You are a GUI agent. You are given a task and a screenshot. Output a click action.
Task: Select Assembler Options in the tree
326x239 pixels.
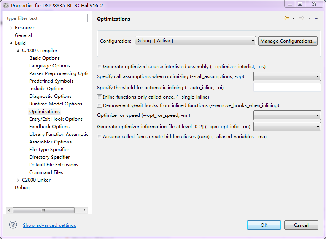click(x=50, y=142)
